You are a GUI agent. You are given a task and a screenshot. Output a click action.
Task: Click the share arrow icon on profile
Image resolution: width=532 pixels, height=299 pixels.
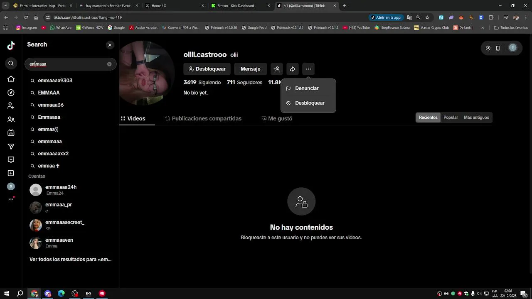pos(293,69)
